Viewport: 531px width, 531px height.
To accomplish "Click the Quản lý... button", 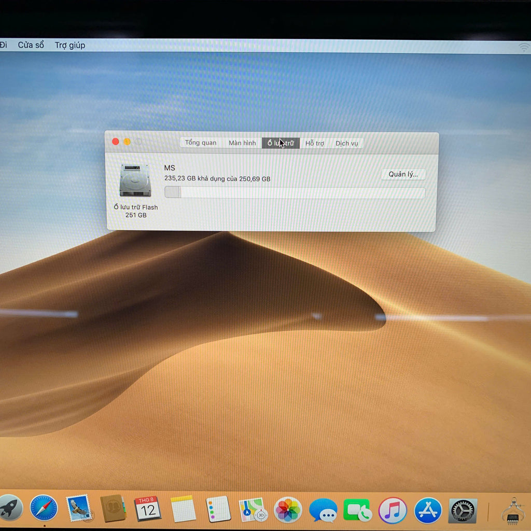I will click(x=403, y=174).
